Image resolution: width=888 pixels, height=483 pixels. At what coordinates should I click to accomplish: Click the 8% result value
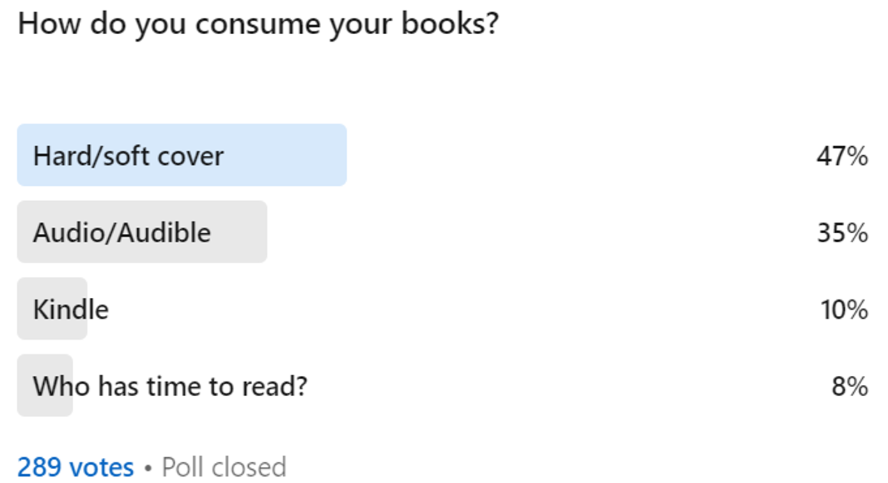click(850, 386)
